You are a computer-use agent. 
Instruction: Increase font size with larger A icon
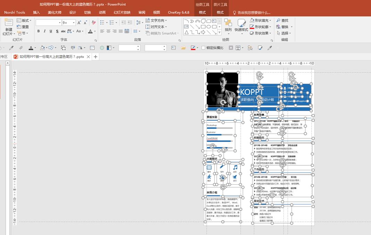point(79,23)
